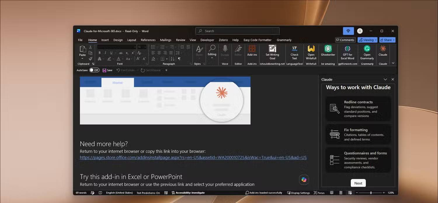Toggle Superscript formatting
Screen dimensions: 438x203
[133, 53]
